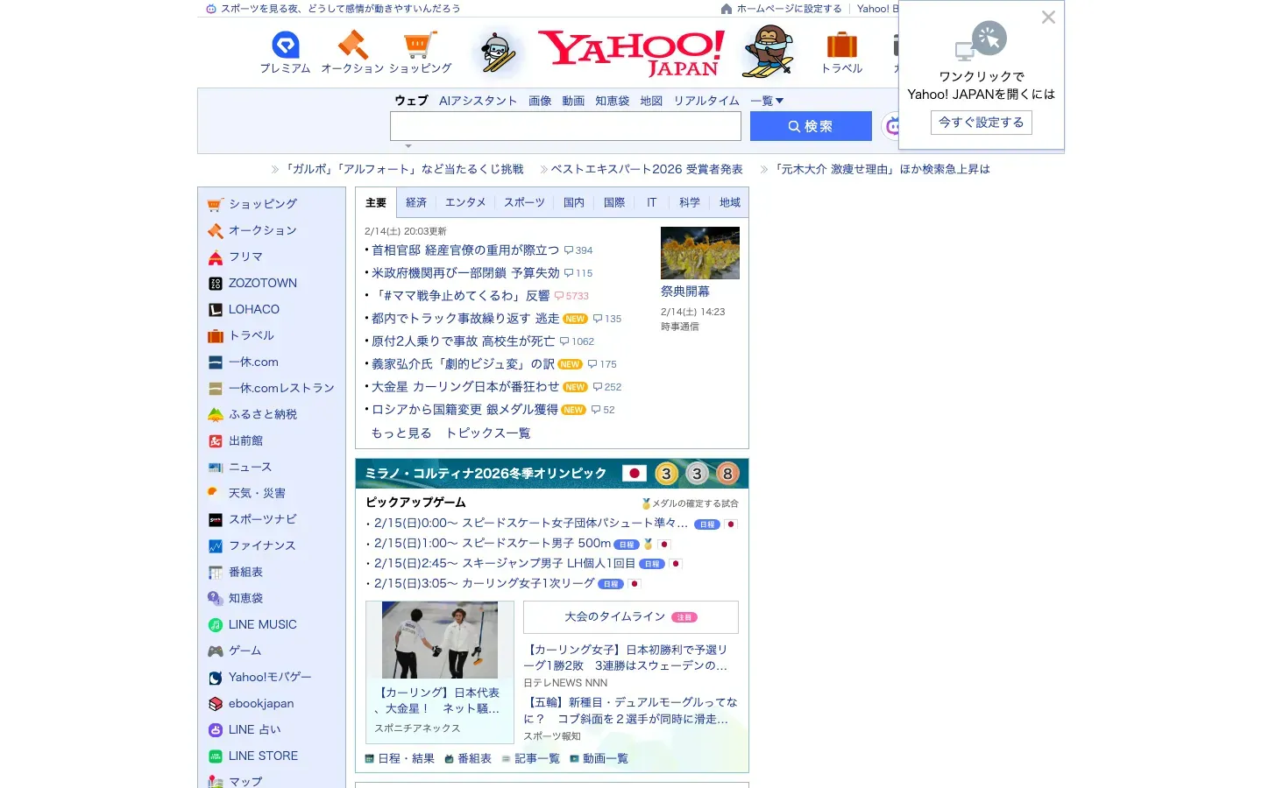Open ショッピング via the shopping cart icon
The width and height of the screenshot is (1262, 788).
[x=420, y=44]
